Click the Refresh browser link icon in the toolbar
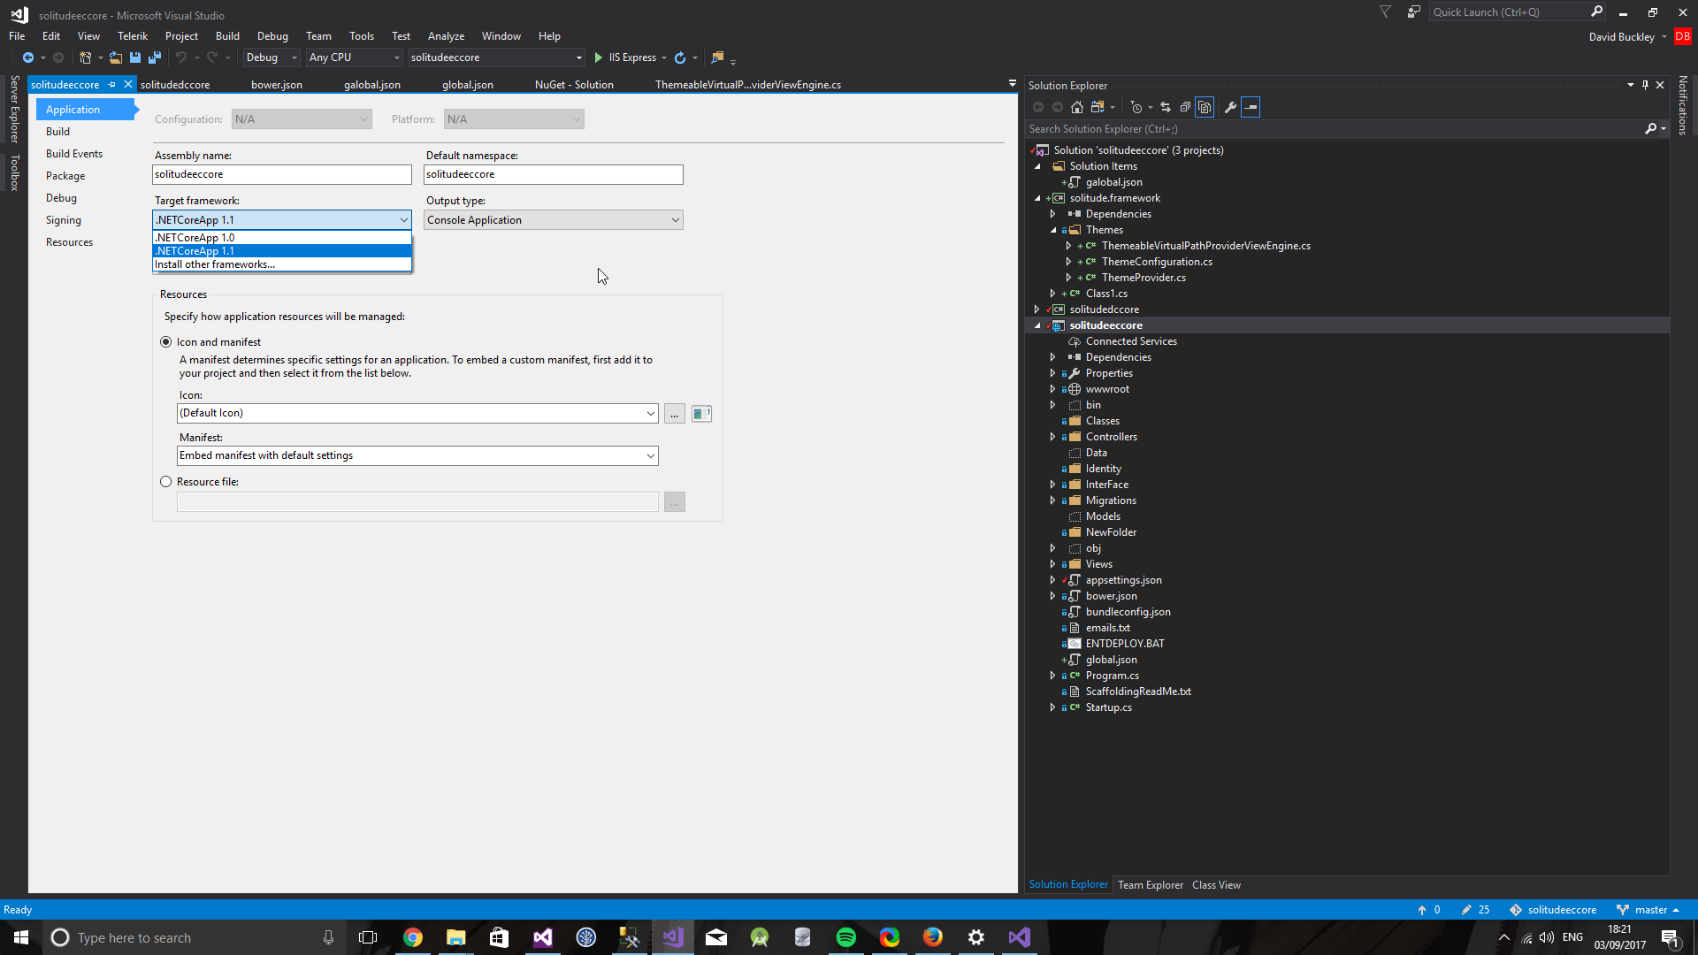Screen dimensions: 1698x955 (680, 57)
